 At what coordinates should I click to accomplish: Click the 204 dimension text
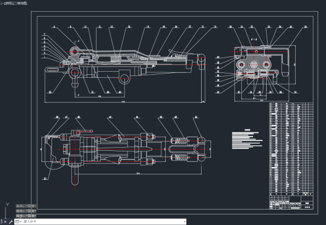(x=138, y=173)
